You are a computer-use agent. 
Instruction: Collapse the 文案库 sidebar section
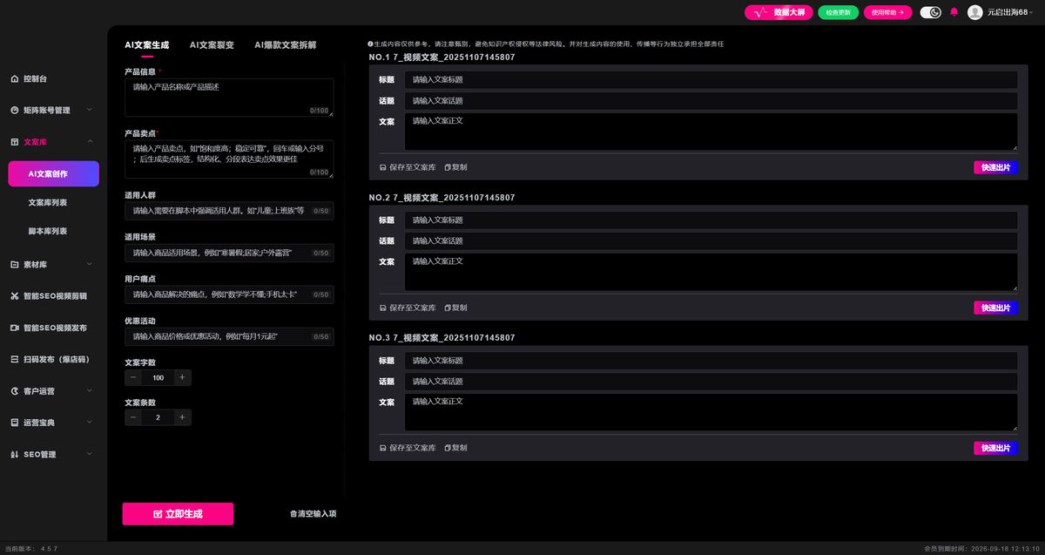coord(51,141)
